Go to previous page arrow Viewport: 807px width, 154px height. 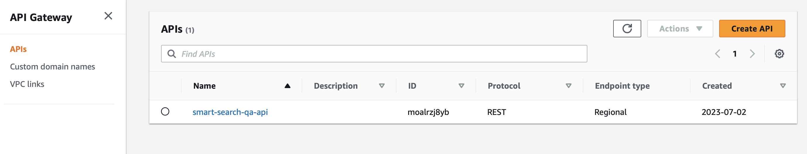(717, 54)
